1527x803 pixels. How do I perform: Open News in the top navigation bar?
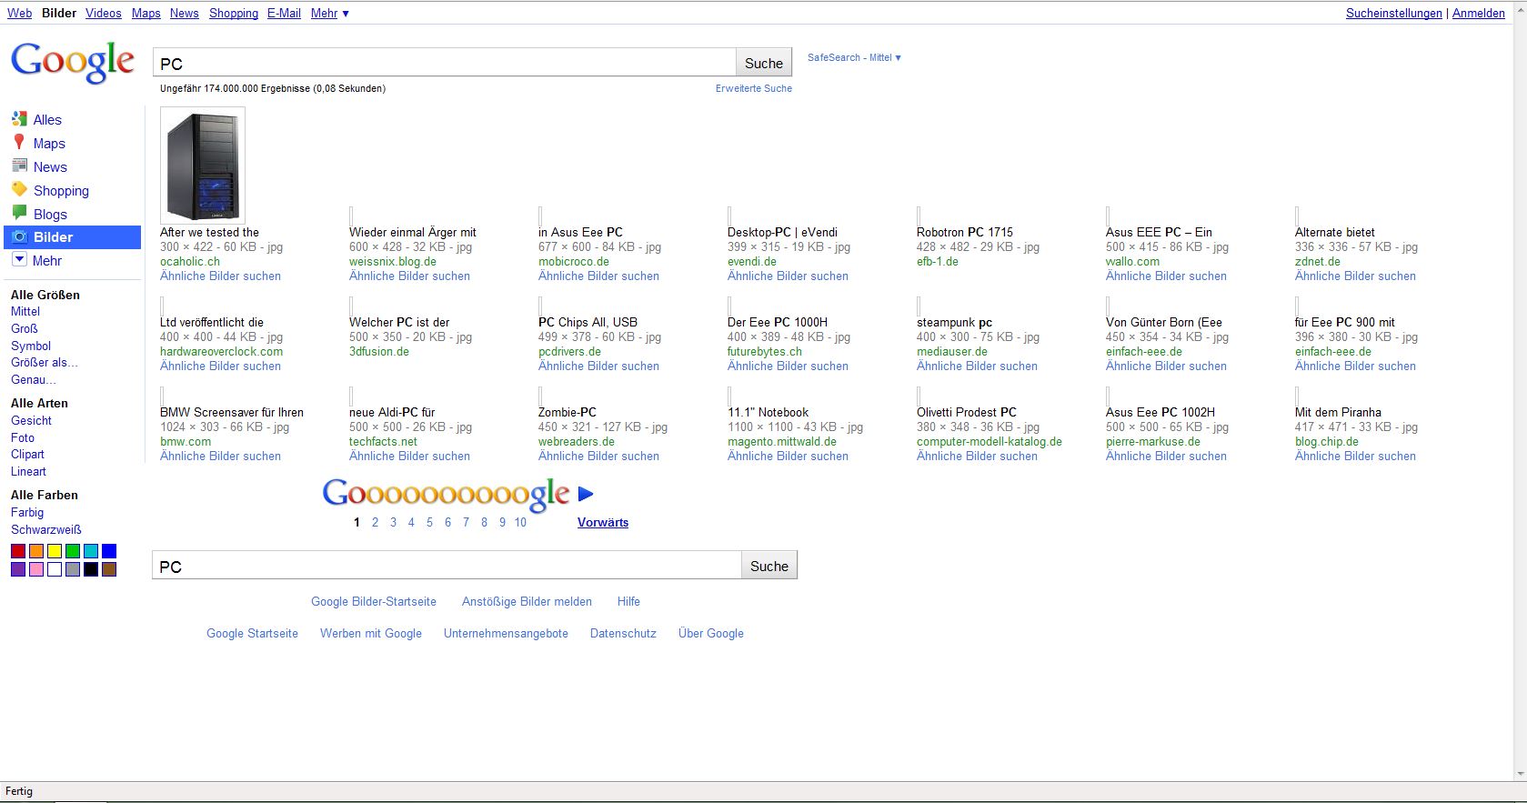tap(184, 13)
